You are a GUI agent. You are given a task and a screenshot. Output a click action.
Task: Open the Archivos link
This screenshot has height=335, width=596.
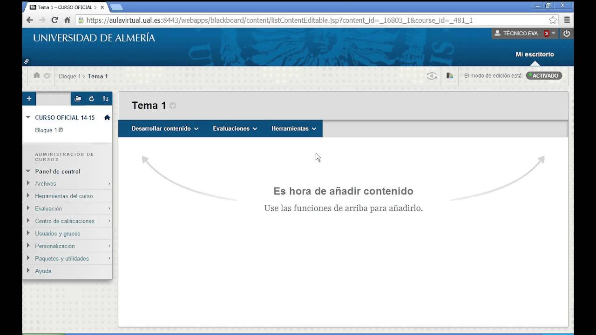pos(46,184)
